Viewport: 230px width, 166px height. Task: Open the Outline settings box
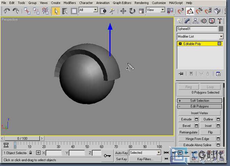(218, 119)
